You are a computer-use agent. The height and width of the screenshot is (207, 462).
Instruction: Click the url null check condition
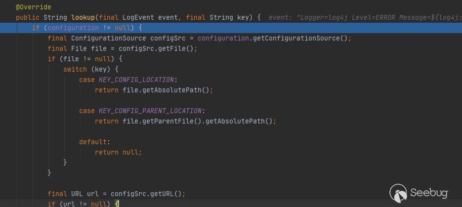pyautogui.click(x=85, y=204)
